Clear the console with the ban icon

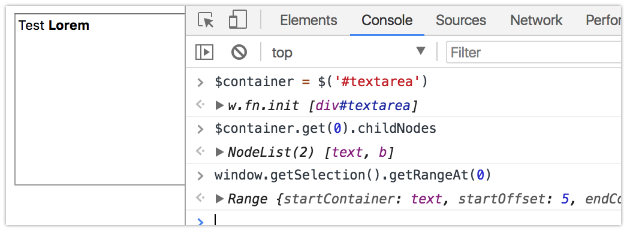(239, 52)
